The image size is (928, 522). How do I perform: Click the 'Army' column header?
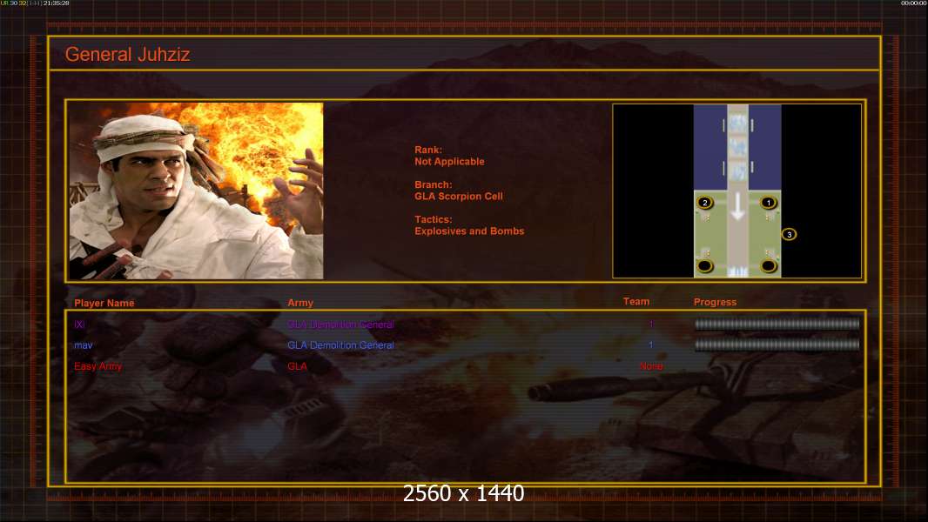point(300,303)
